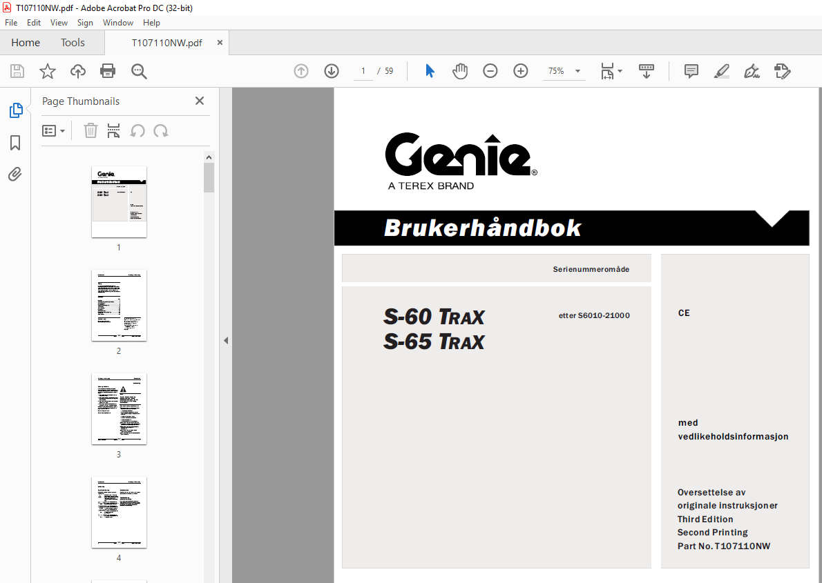Click the 'Part No. T107110NW' text
Screen dimensions: 822x583
724,546
